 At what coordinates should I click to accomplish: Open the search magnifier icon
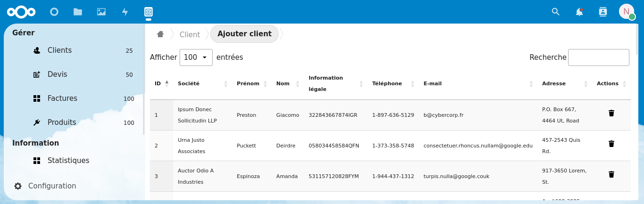pos(556,12)
